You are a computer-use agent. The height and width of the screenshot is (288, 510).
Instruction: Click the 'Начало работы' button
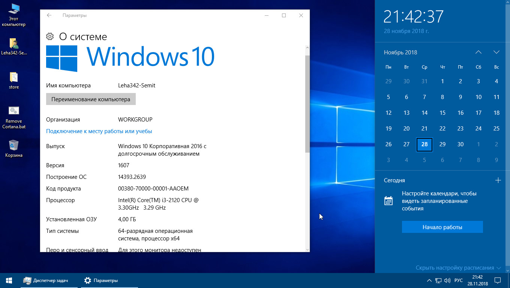click(x=442, y=227)
